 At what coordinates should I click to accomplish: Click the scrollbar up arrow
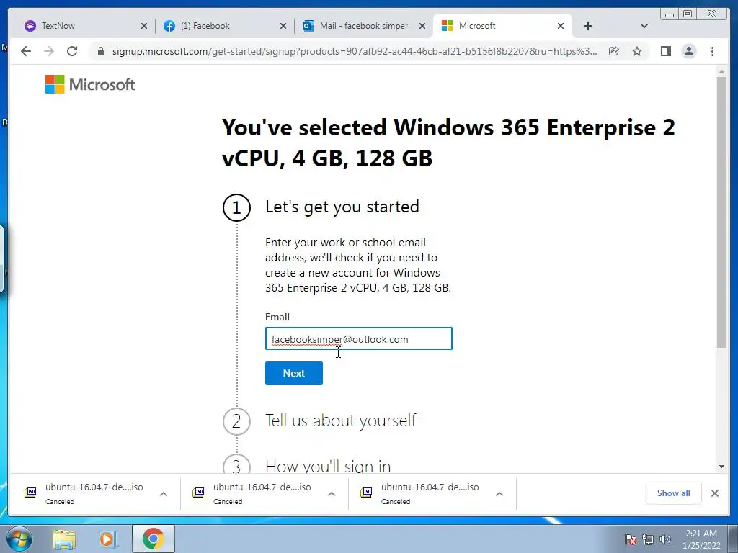[x=721, y=71]
